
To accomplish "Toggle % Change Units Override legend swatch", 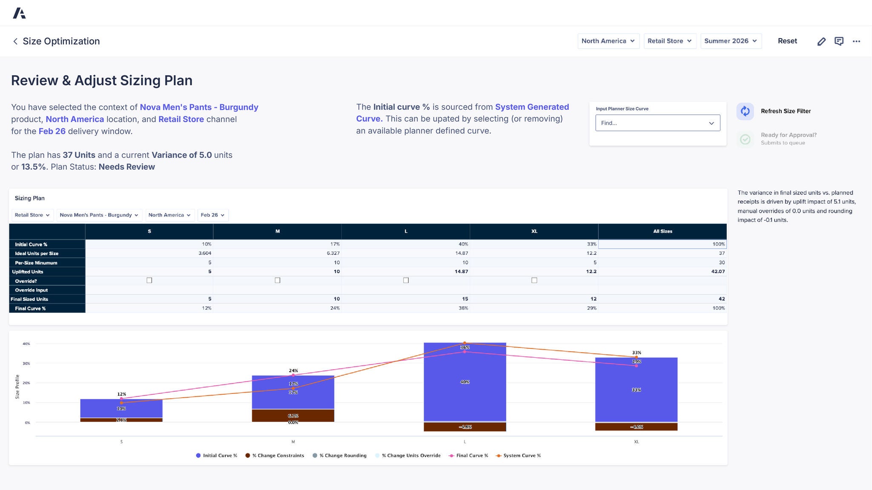I will click(377, 456).
